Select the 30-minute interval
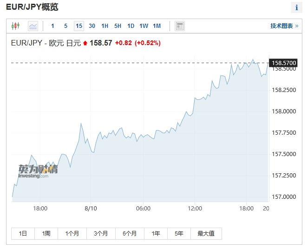The height and width of the screenshot is (249, 307). (x=92, y=26)
